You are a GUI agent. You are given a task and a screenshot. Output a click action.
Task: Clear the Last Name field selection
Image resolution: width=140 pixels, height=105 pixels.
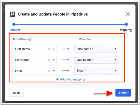[49, 60]
